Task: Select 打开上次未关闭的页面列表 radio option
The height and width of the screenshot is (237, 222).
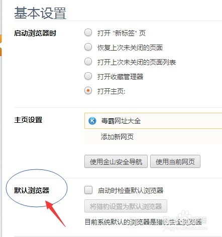Action: 88,62
